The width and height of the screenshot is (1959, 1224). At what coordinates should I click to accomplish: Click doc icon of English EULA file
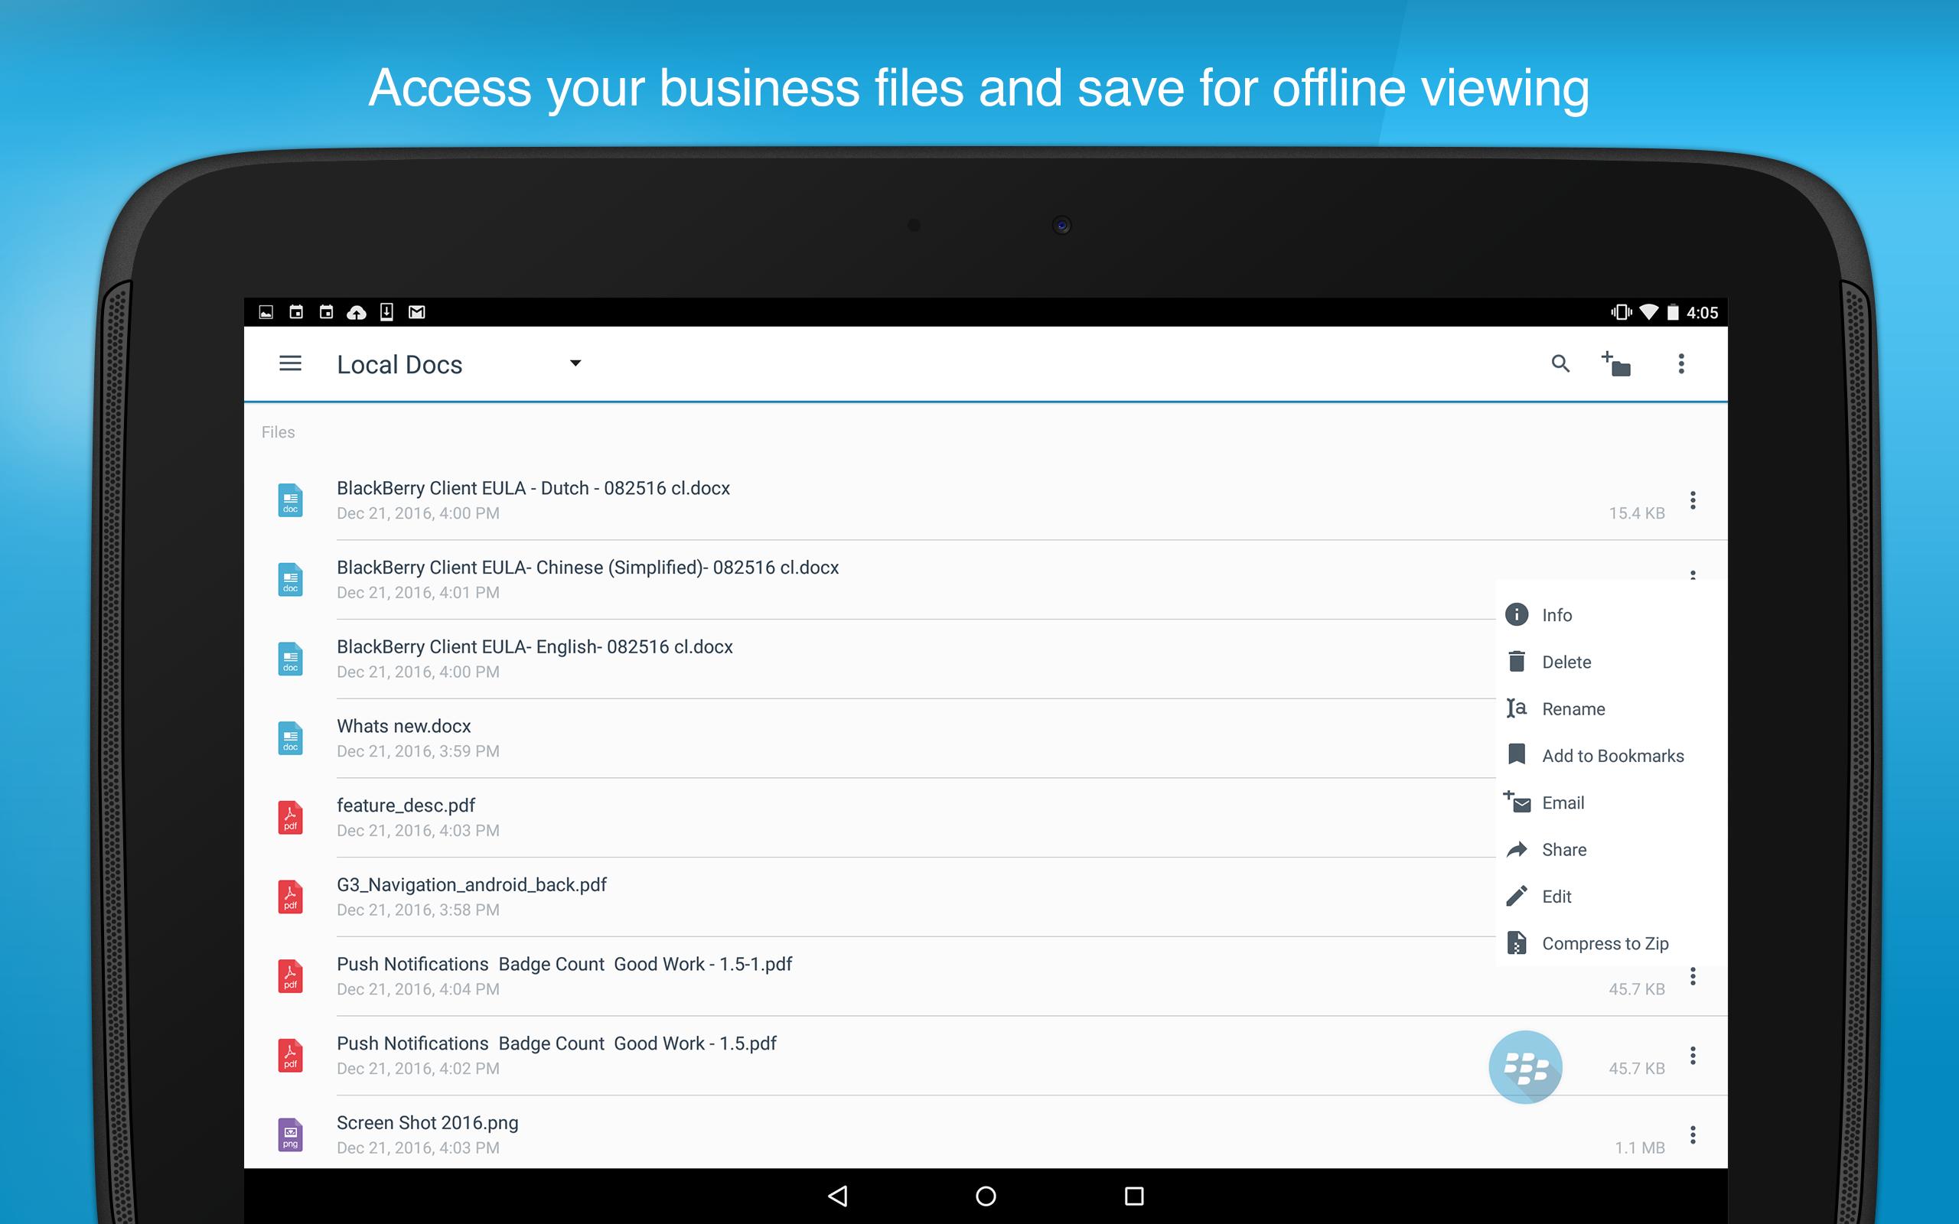click(x=290, y=659)
